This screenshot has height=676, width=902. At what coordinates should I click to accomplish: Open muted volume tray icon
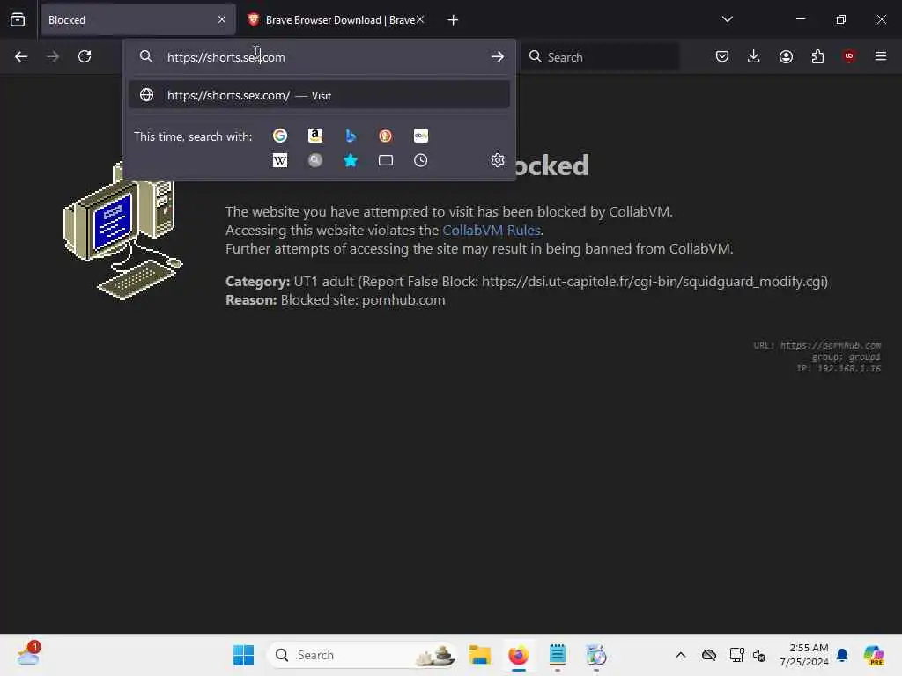[x=759, y=655]
